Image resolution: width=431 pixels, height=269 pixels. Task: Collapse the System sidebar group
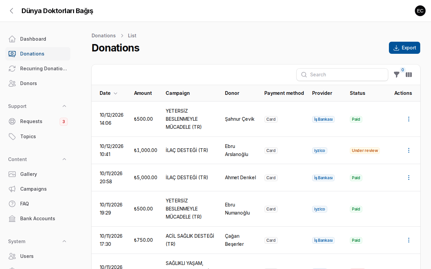tap(64, 241)
